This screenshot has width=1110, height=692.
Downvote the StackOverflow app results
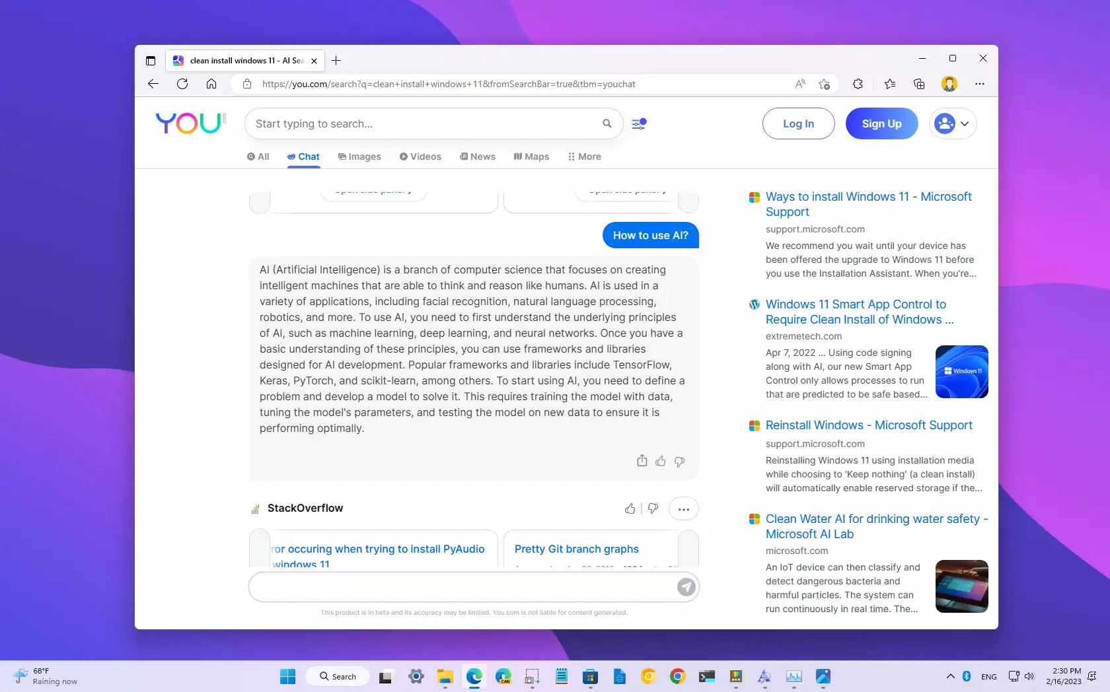[653, 508]
